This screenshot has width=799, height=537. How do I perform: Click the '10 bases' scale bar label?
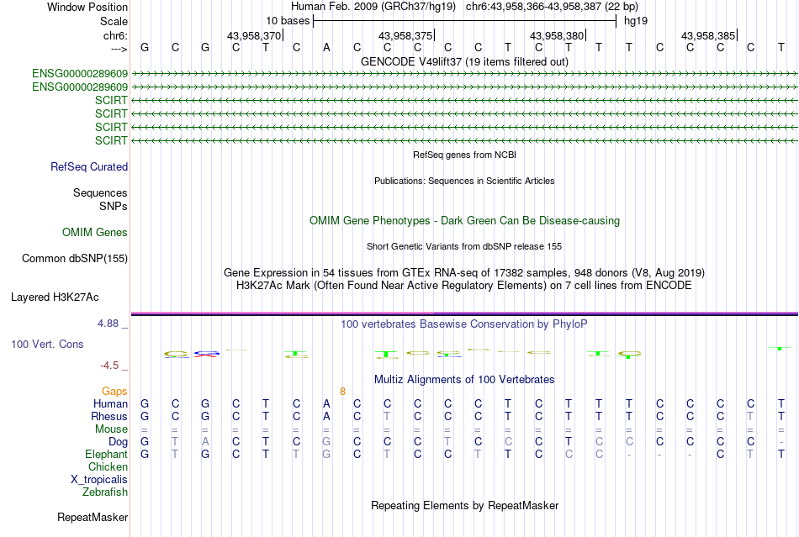point(288,21)
